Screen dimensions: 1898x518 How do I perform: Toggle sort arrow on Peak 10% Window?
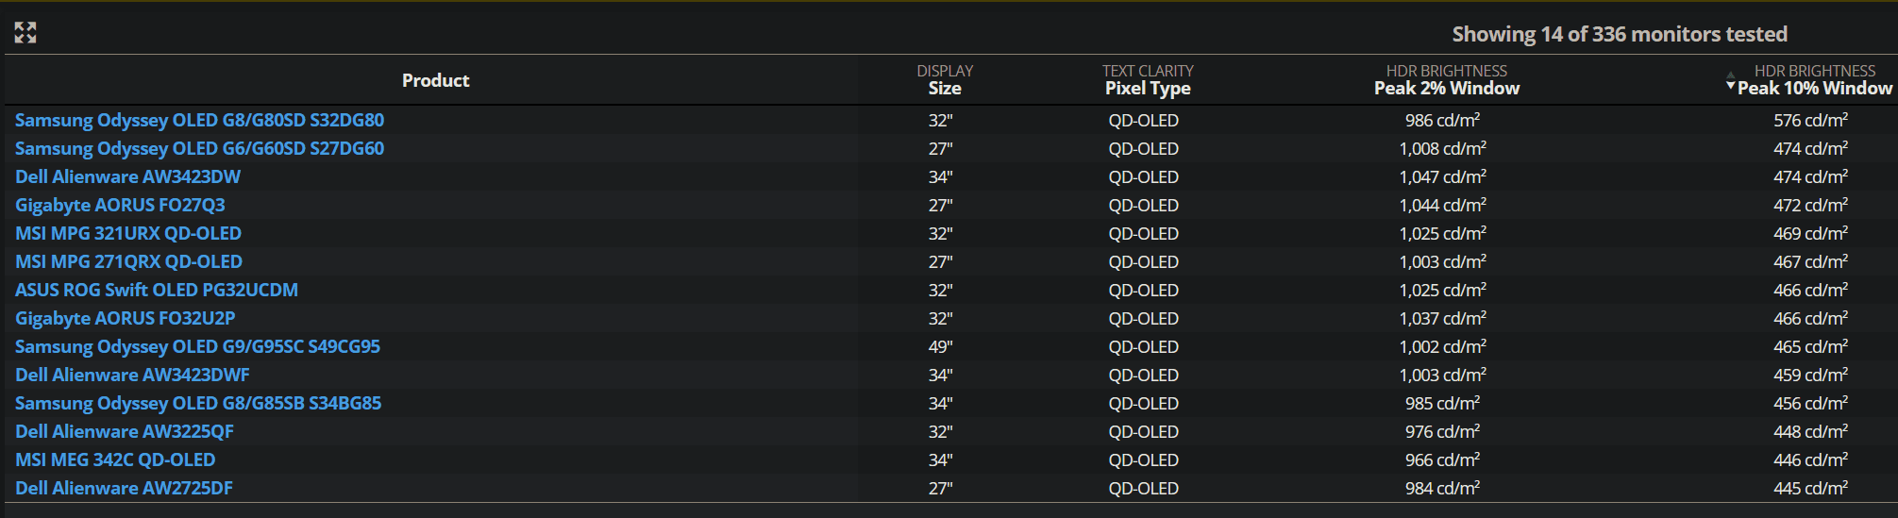[x=1730, y=81]
